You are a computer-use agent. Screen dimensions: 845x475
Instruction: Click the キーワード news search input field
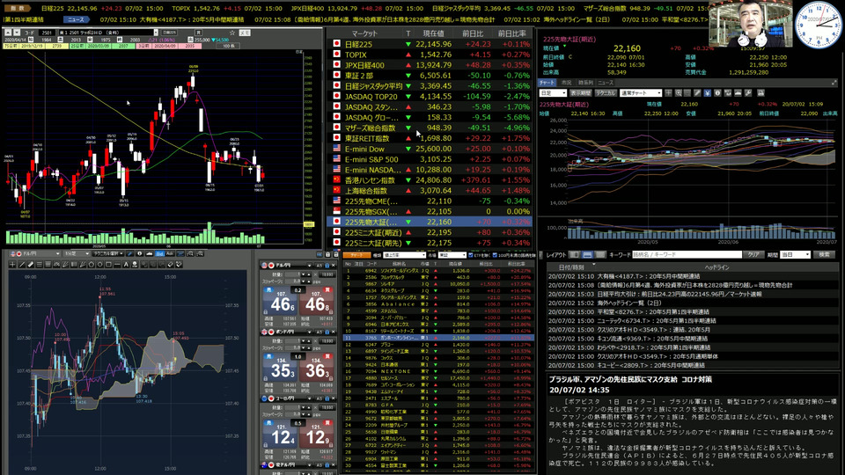click(686, 254)
